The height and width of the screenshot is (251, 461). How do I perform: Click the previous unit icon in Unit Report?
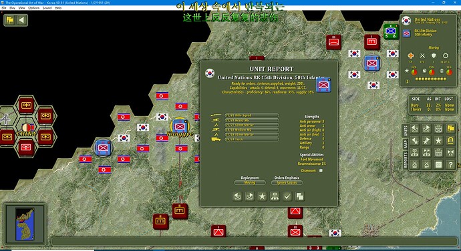click(237, 196)
